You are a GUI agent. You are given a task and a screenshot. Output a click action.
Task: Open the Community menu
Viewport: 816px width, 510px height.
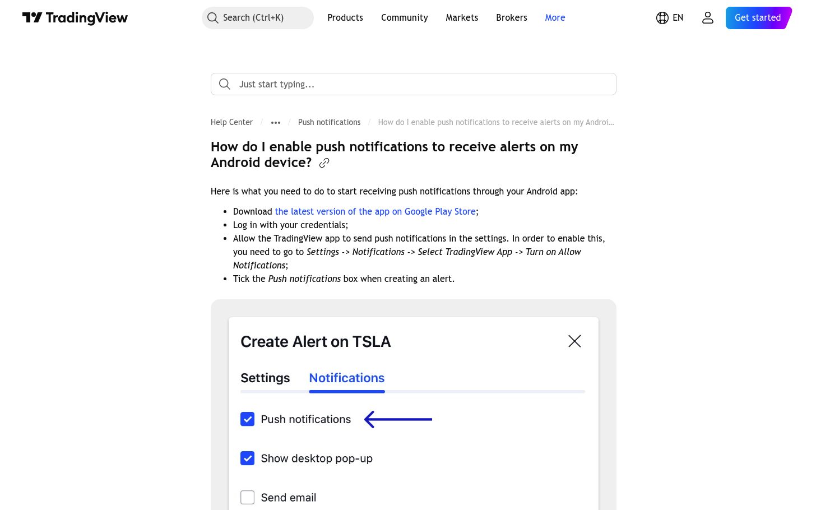[405, 18]
